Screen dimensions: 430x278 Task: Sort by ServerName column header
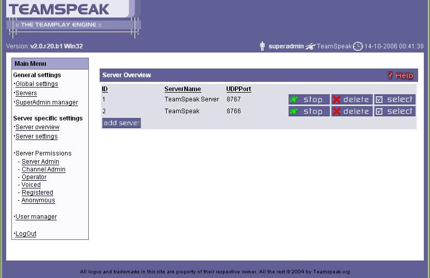(183, 89)
